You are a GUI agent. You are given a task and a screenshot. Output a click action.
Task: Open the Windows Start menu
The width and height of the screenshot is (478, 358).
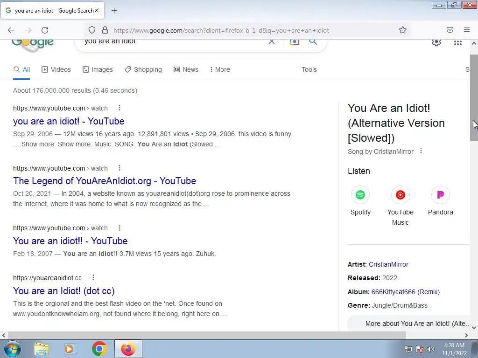(x=12, y=349)
